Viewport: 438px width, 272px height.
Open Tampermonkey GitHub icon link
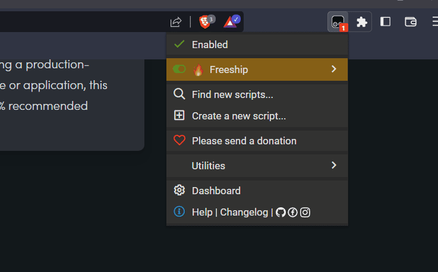point(281,212)
